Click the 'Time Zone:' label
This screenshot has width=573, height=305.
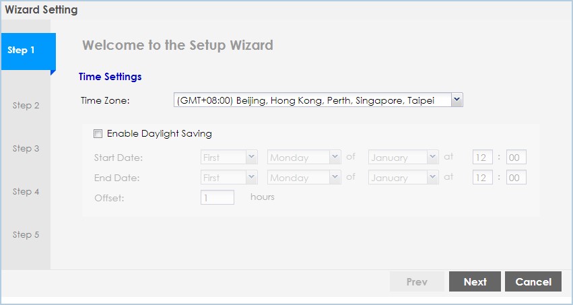coord(105,100)
